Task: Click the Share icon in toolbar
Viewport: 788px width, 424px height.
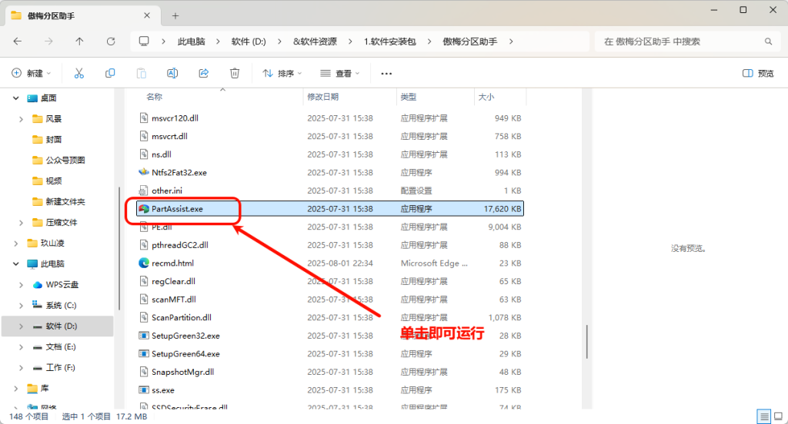Action: (203, 73)
